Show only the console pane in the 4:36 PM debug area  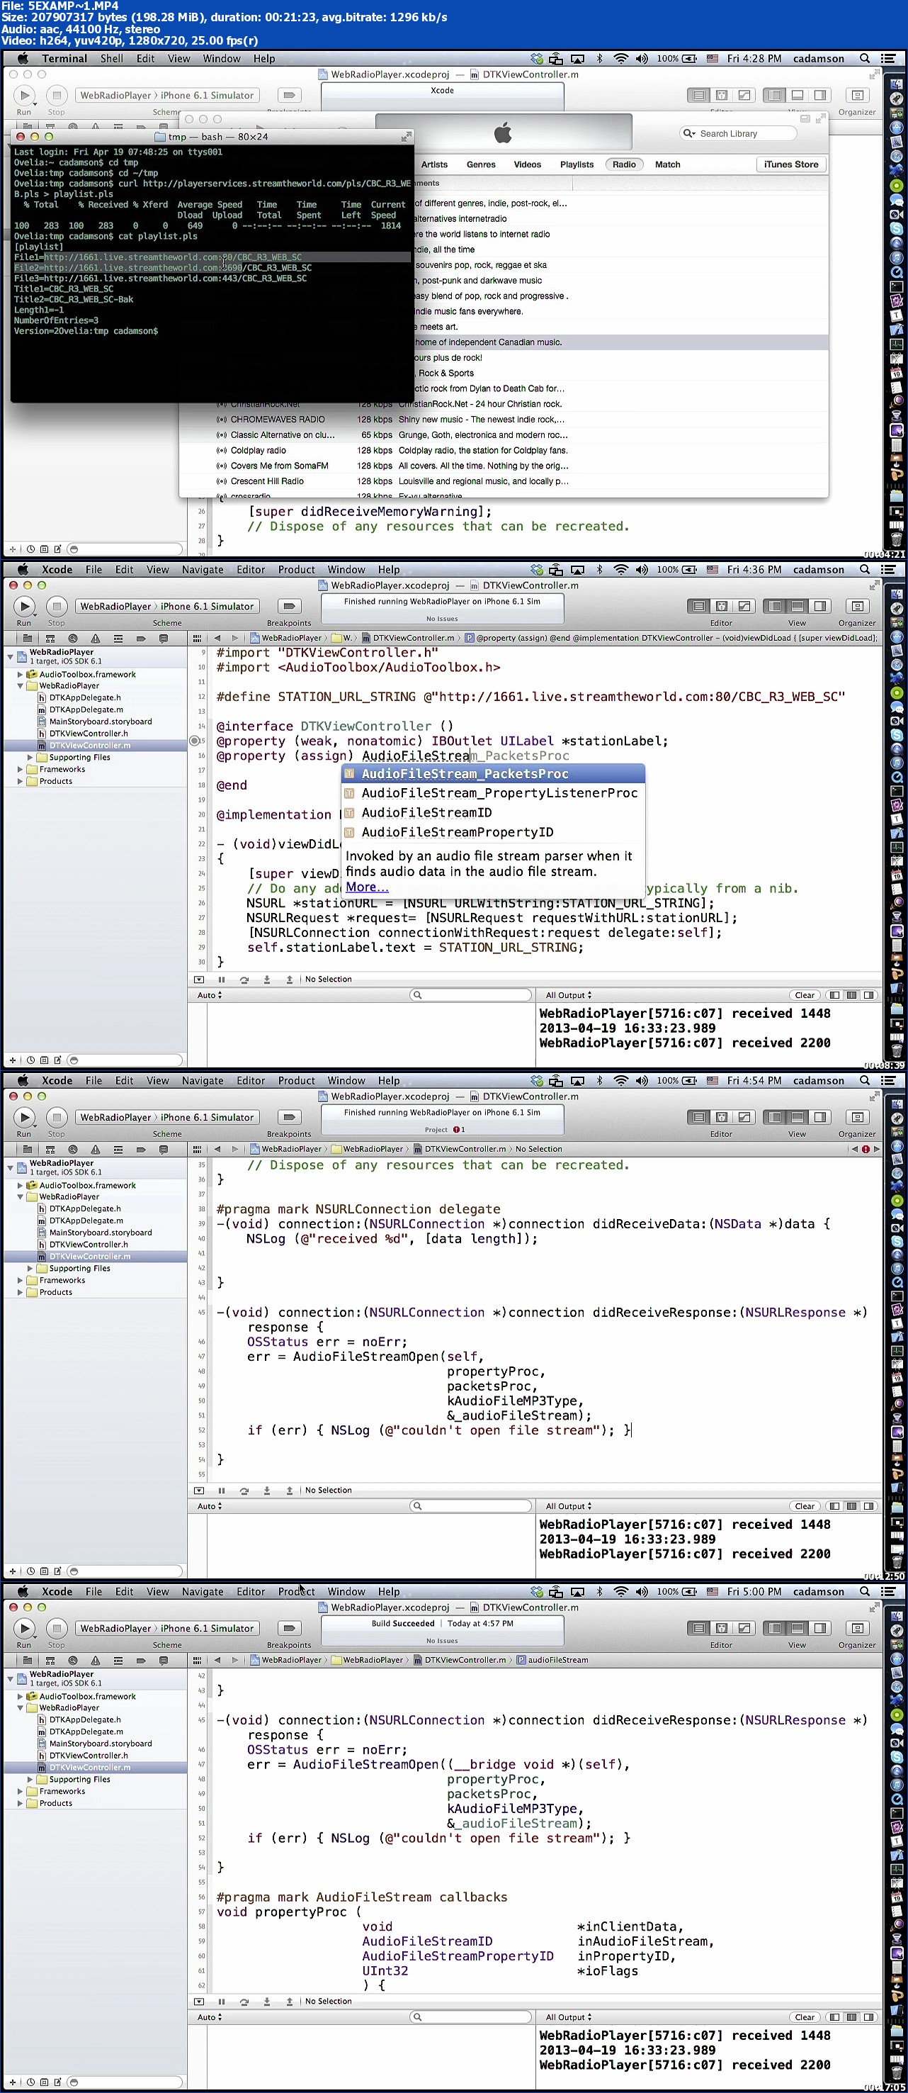[x=869, y=995]
